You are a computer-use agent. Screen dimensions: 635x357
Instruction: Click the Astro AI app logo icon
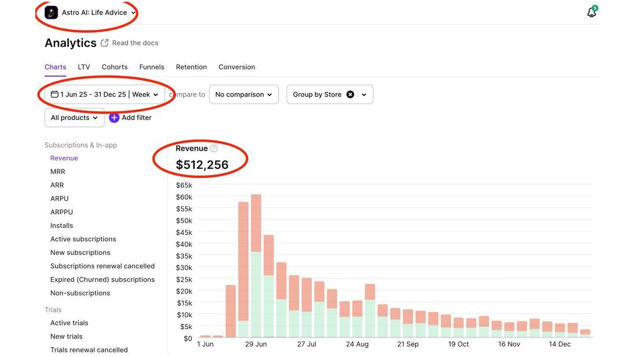coord(51,12)
